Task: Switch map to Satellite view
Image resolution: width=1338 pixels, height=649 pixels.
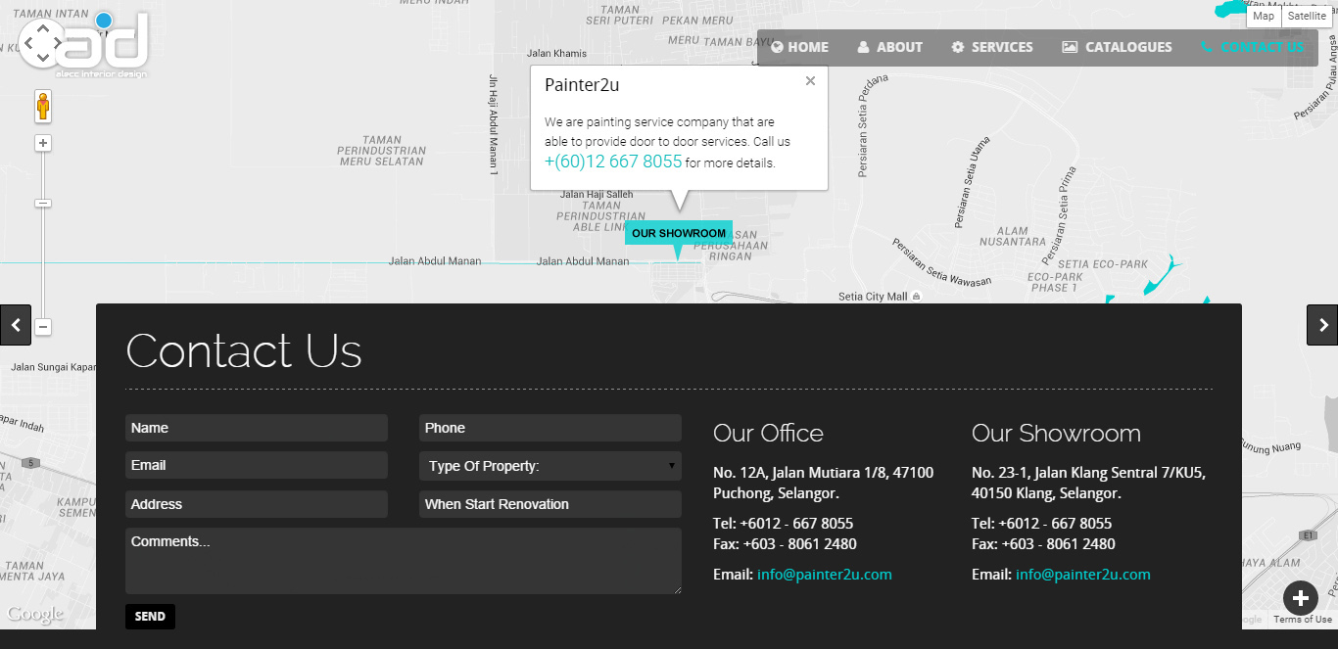Action: tap(1306, 16)
